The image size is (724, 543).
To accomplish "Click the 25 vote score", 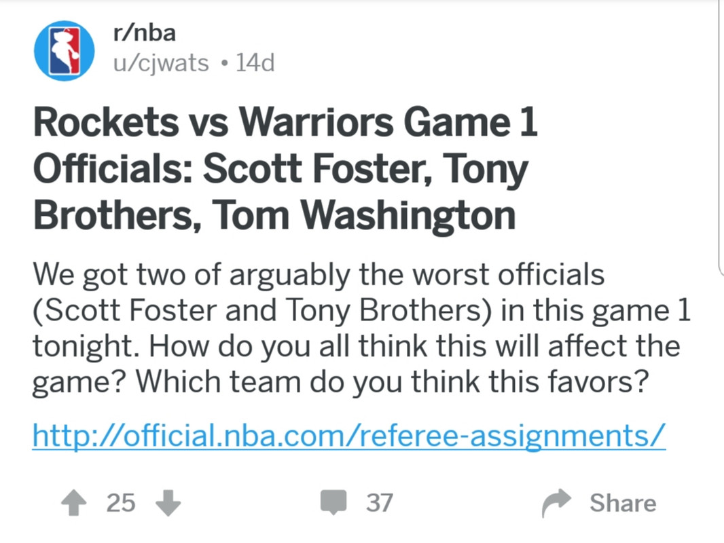I will click(x=120, y=502).
